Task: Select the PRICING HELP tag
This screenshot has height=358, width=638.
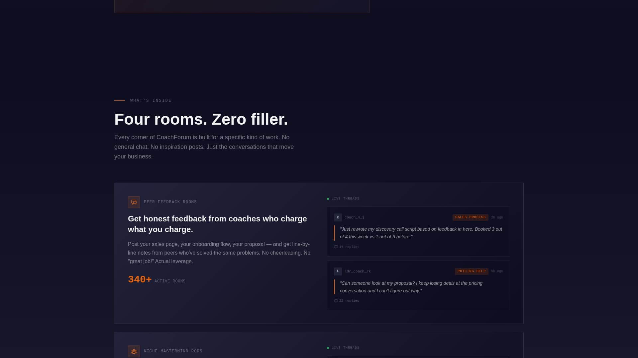Action: [472, 271]
